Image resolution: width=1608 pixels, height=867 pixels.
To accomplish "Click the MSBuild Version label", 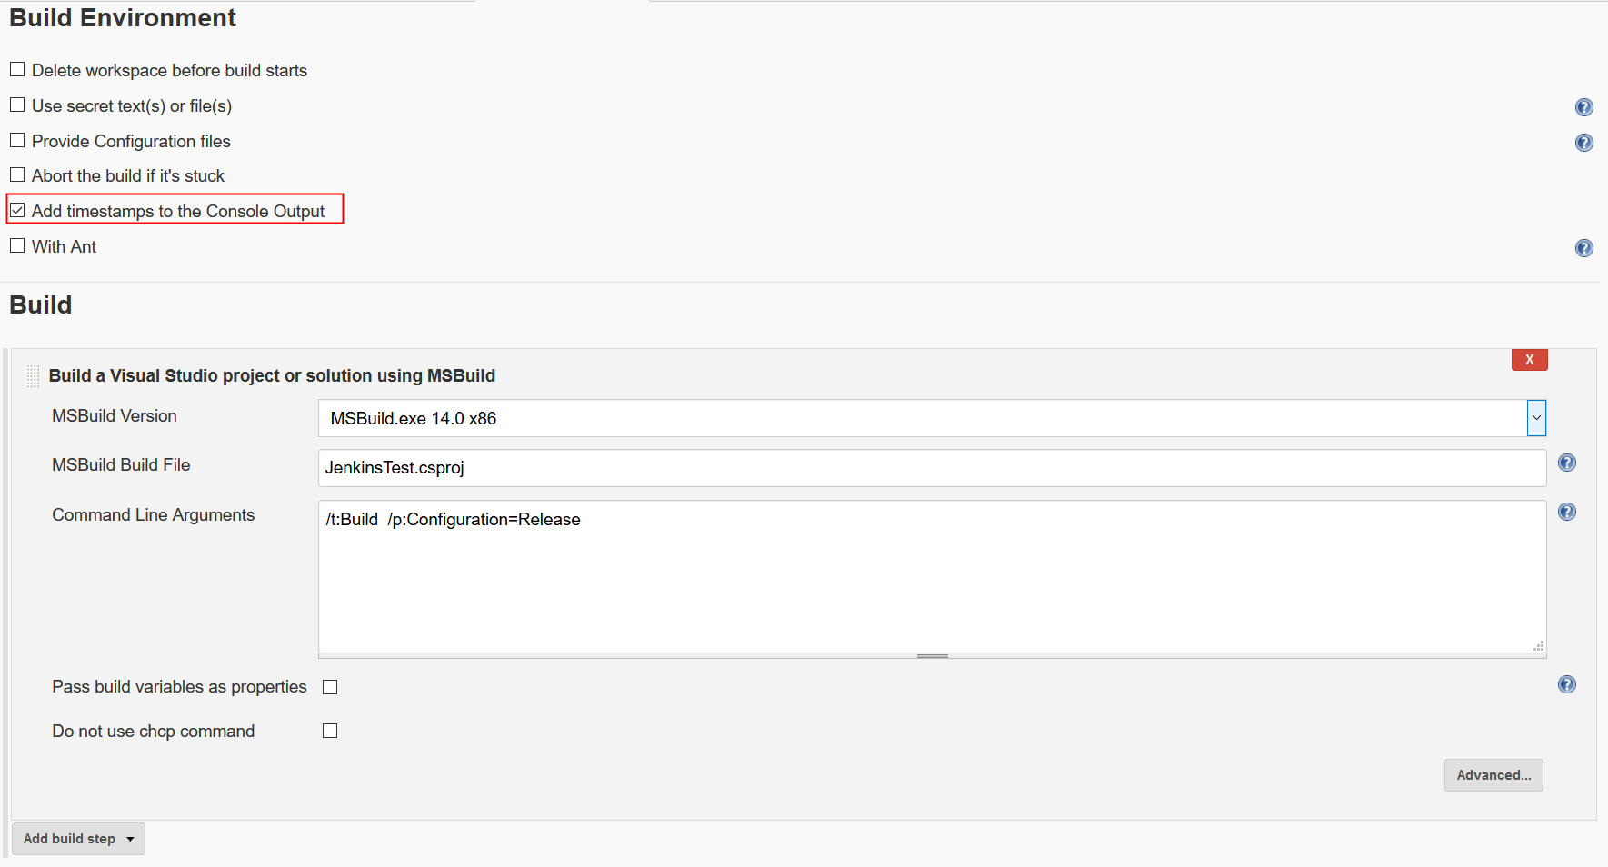I will 115,416.
